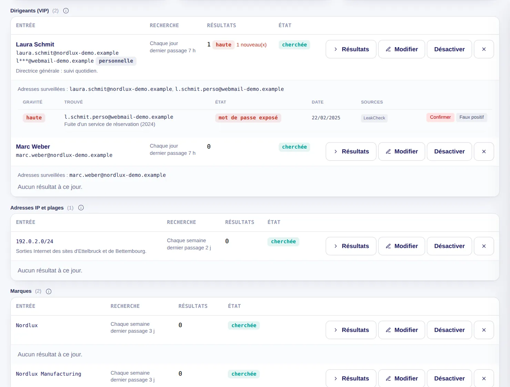Click the 'haute' severity badge in findings table
510x387 pixels.
point(34,118)
